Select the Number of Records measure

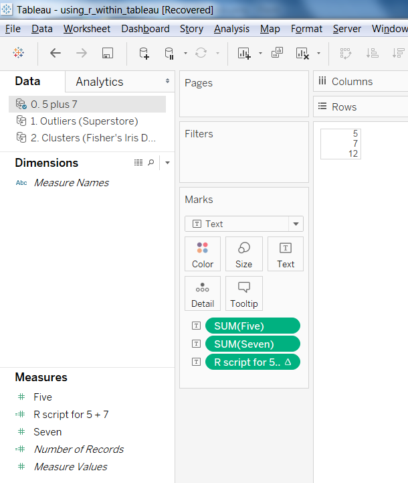coord(79,450)
